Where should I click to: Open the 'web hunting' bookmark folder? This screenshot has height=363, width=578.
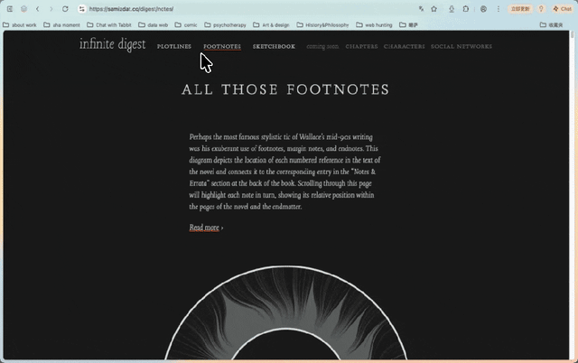[374, 25]
